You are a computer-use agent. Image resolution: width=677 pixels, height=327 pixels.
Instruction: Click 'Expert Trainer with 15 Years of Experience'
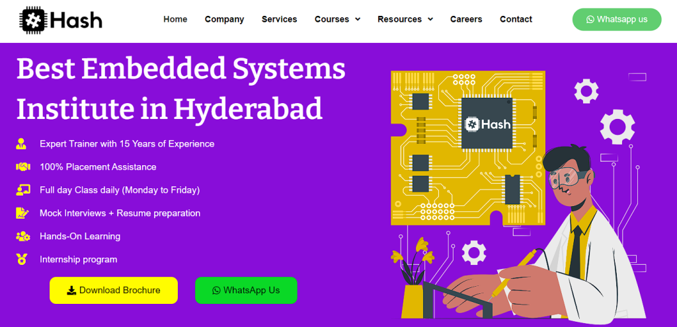pyautogui.click(x=127, y=143)
